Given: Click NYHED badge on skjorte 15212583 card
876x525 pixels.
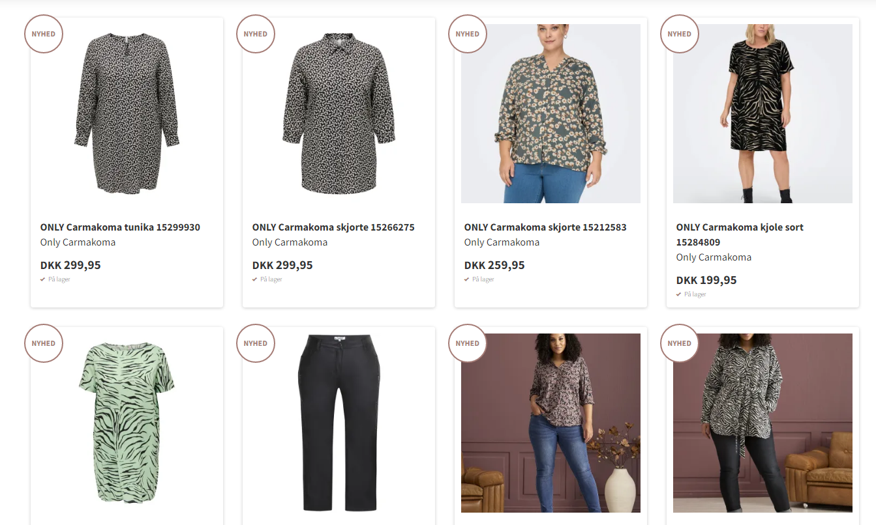Looking at the screenshot, I should click(x=468, y=34).
